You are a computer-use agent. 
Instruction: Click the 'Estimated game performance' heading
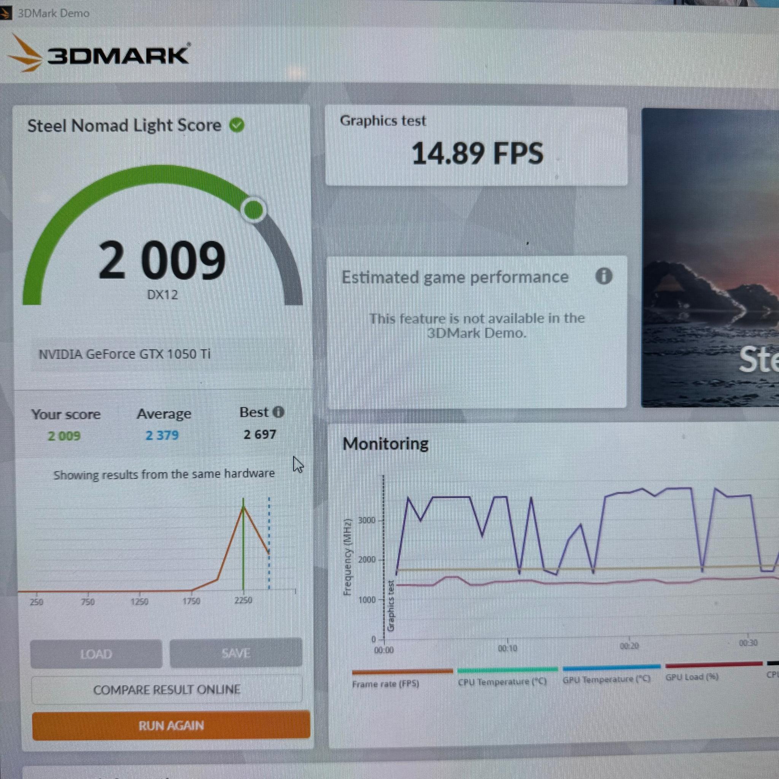pos(455,277)
